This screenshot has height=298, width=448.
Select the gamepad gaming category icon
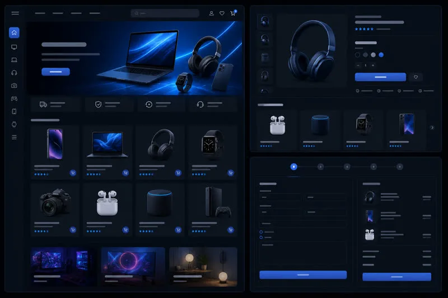pyautogui.click(x=14, y=98)
